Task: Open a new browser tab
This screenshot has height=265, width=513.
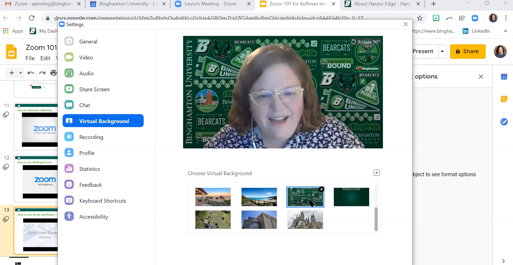Action: click(x=433, y=4)
